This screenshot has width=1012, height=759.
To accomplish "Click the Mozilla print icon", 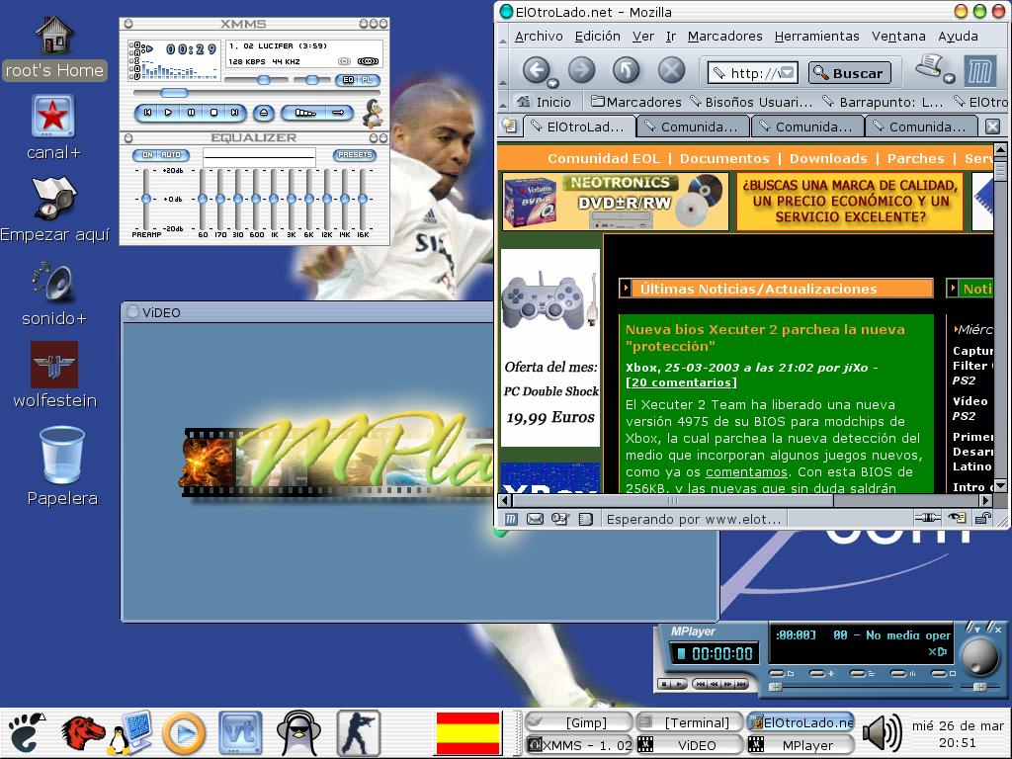I will pyautogui.click(x=929, y=66).
